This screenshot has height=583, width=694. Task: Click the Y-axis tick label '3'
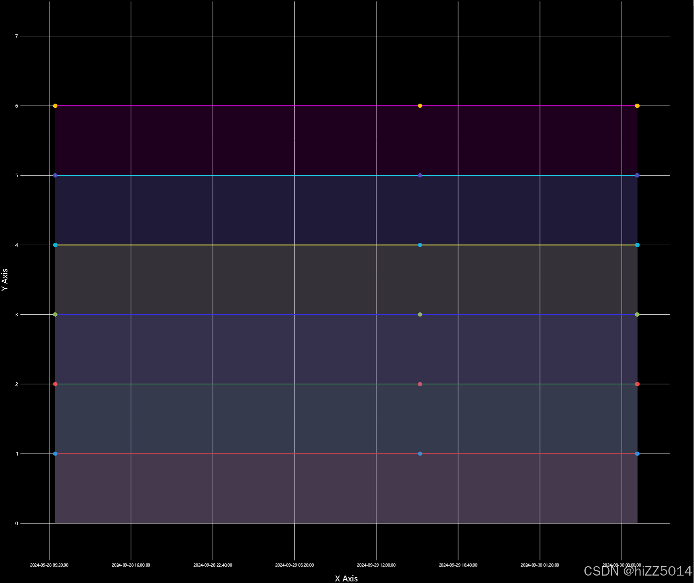coord(17,315)
